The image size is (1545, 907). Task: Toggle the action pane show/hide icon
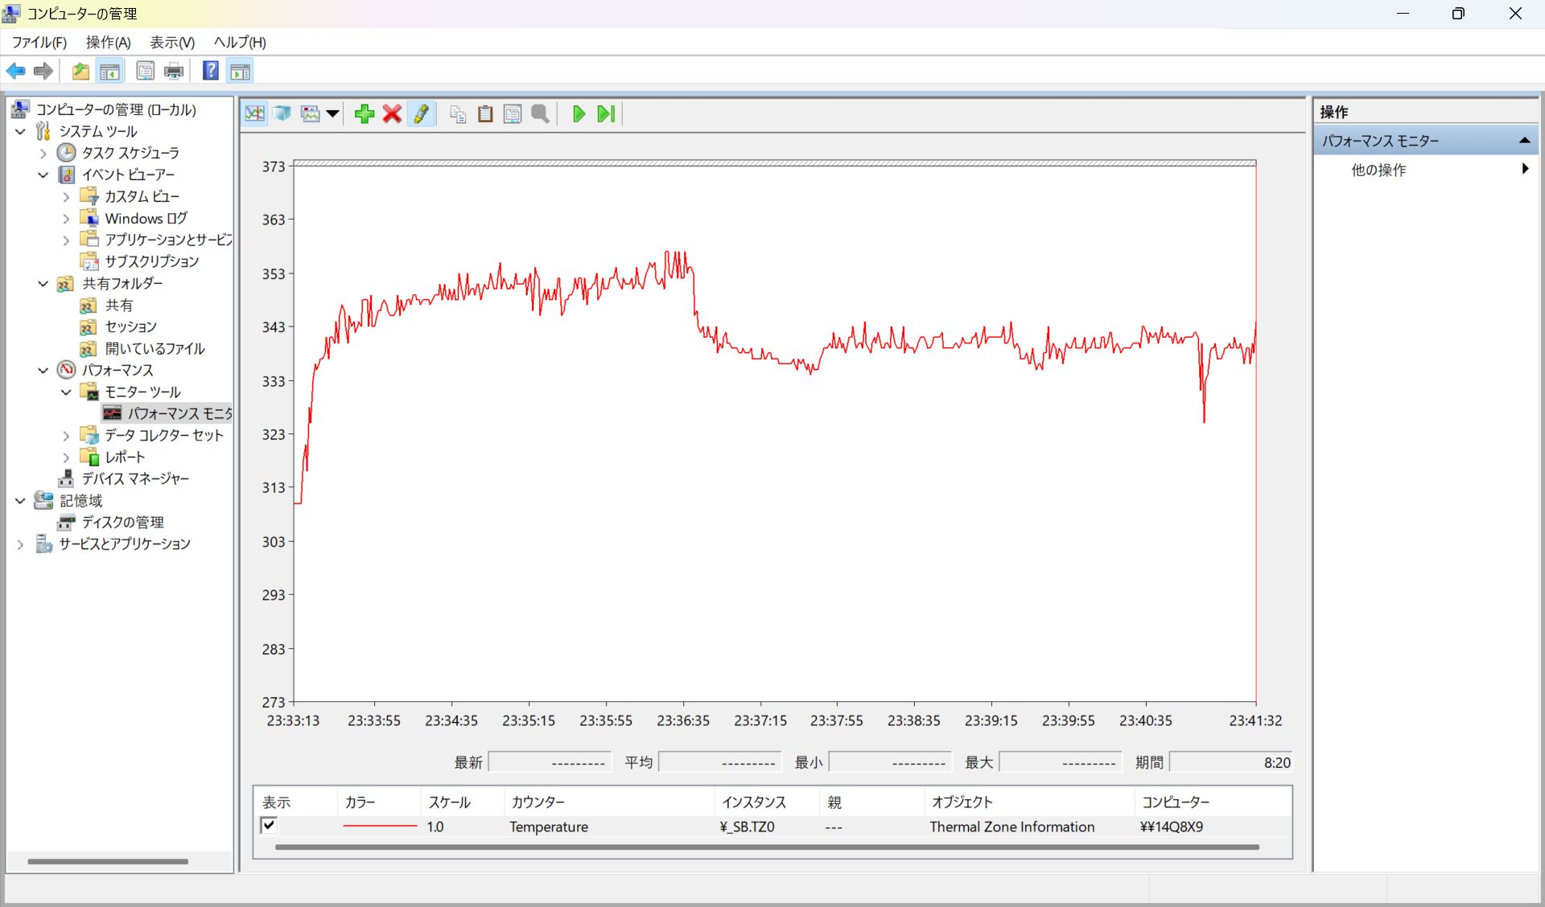pos(241,72)
